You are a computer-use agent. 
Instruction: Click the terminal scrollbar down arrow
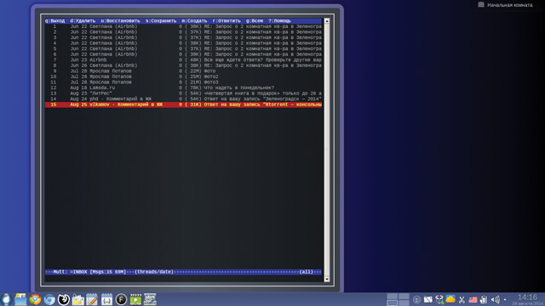pos(327,279)
